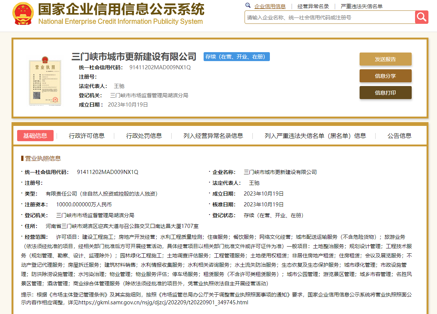Click the red search magnifier button

[x=422, y=17]
